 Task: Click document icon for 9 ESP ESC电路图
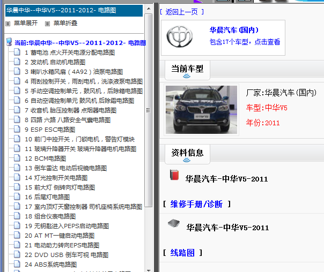(x=17, y=129)
